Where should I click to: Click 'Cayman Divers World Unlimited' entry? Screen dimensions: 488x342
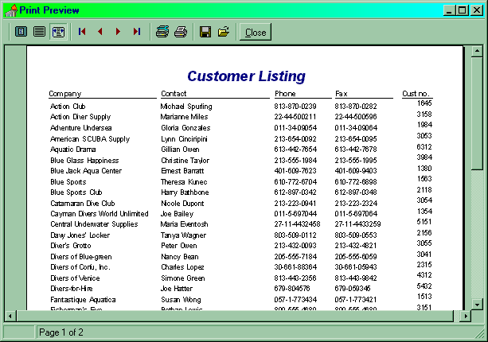point(100,214)
